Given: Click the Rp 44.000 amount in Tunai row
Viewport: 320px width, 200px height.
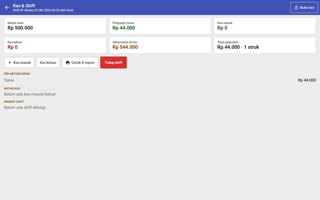Looking at the screenshot, I should point(307,80).
